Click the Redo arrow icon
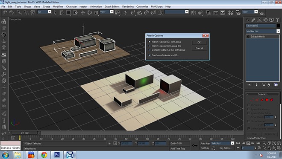 (12, 12)
